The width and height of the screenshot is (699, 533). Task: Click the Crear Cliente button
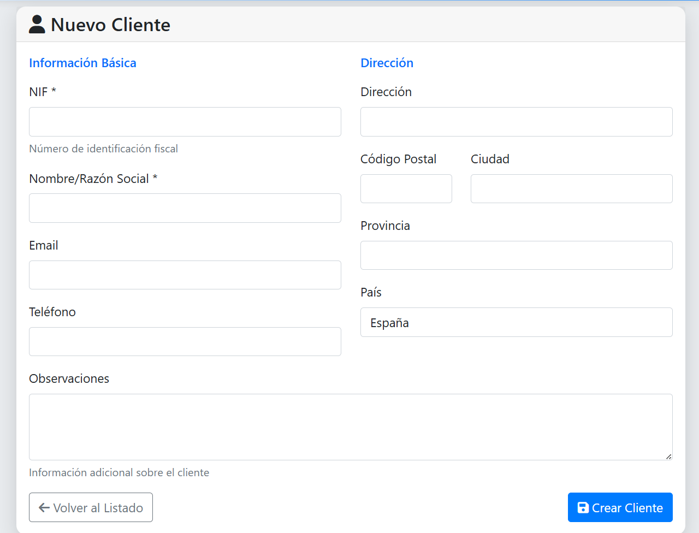pyautogui.click(x=620, y=507)
